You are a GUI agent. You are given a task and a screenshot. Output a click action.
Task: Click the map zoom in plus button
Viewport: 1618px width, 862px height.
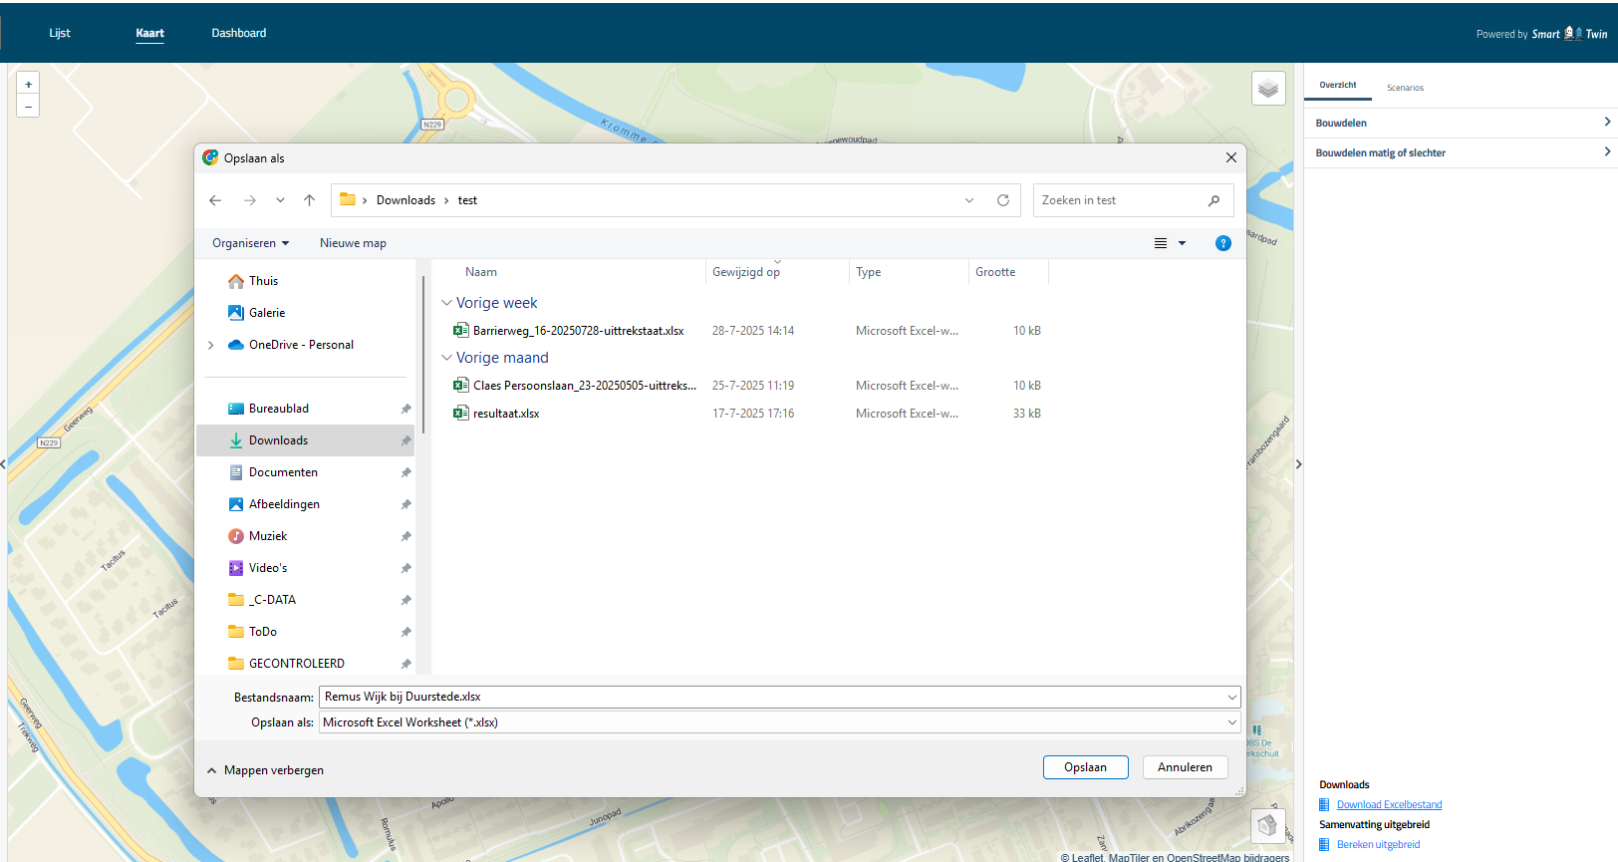click(28, 85)
